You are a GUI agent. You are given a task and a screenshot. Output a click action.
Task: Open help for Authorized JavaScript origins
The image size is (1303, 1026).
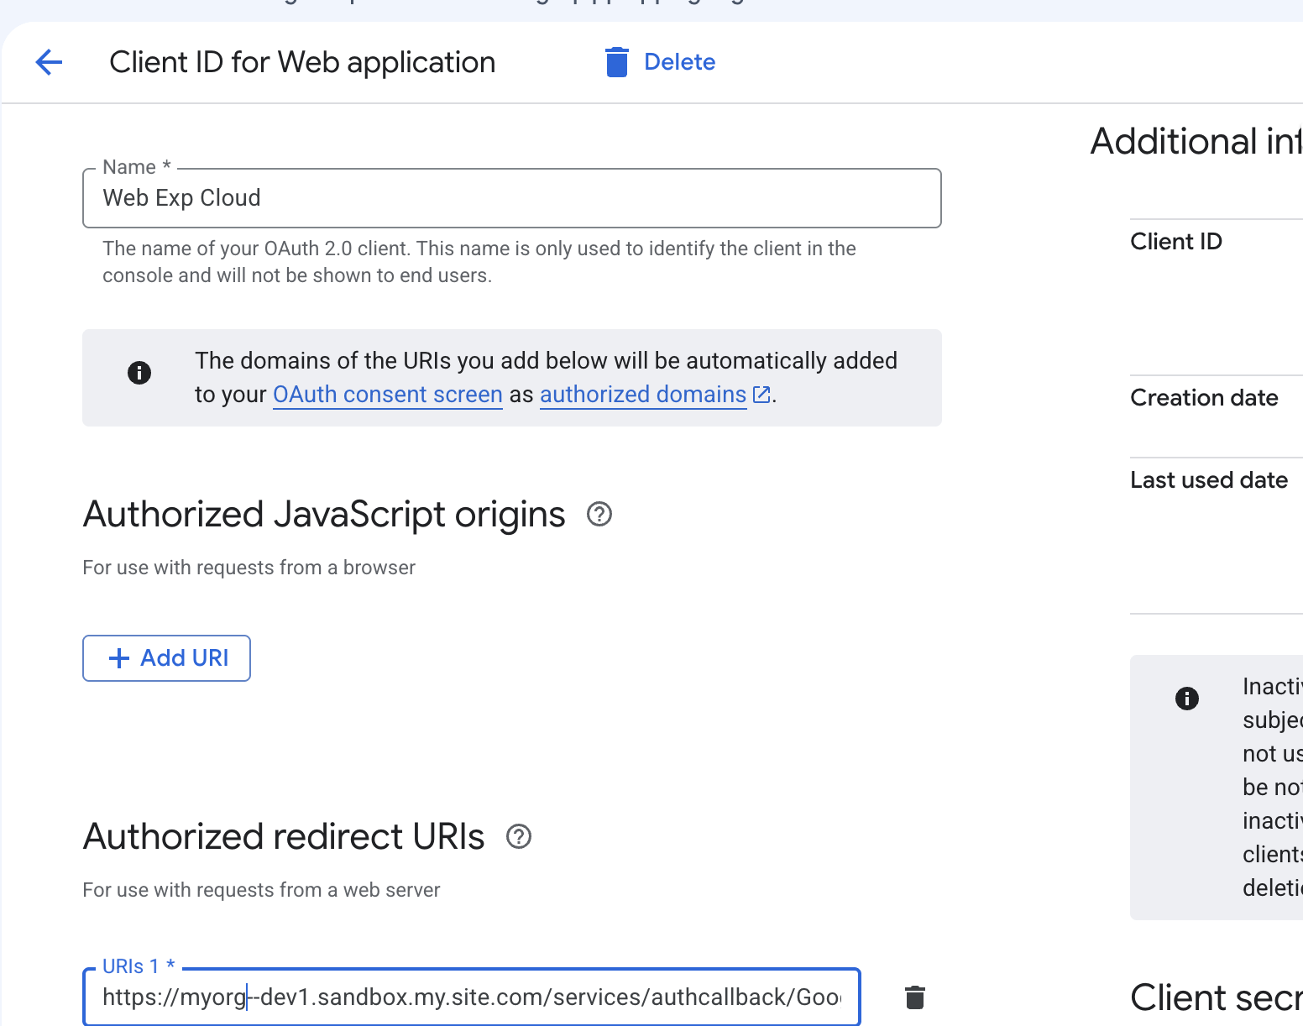pyautogui.click(x=599, y=514)
